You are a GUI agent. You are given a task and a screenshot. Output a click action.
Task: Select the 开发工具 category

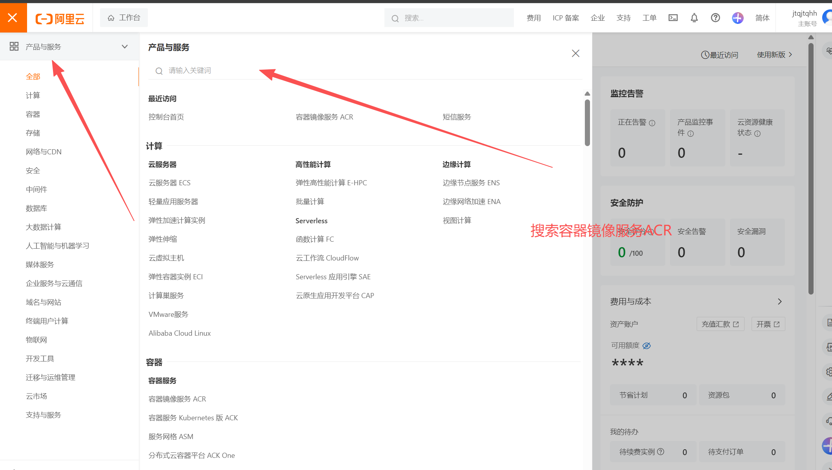coord(40,359)
